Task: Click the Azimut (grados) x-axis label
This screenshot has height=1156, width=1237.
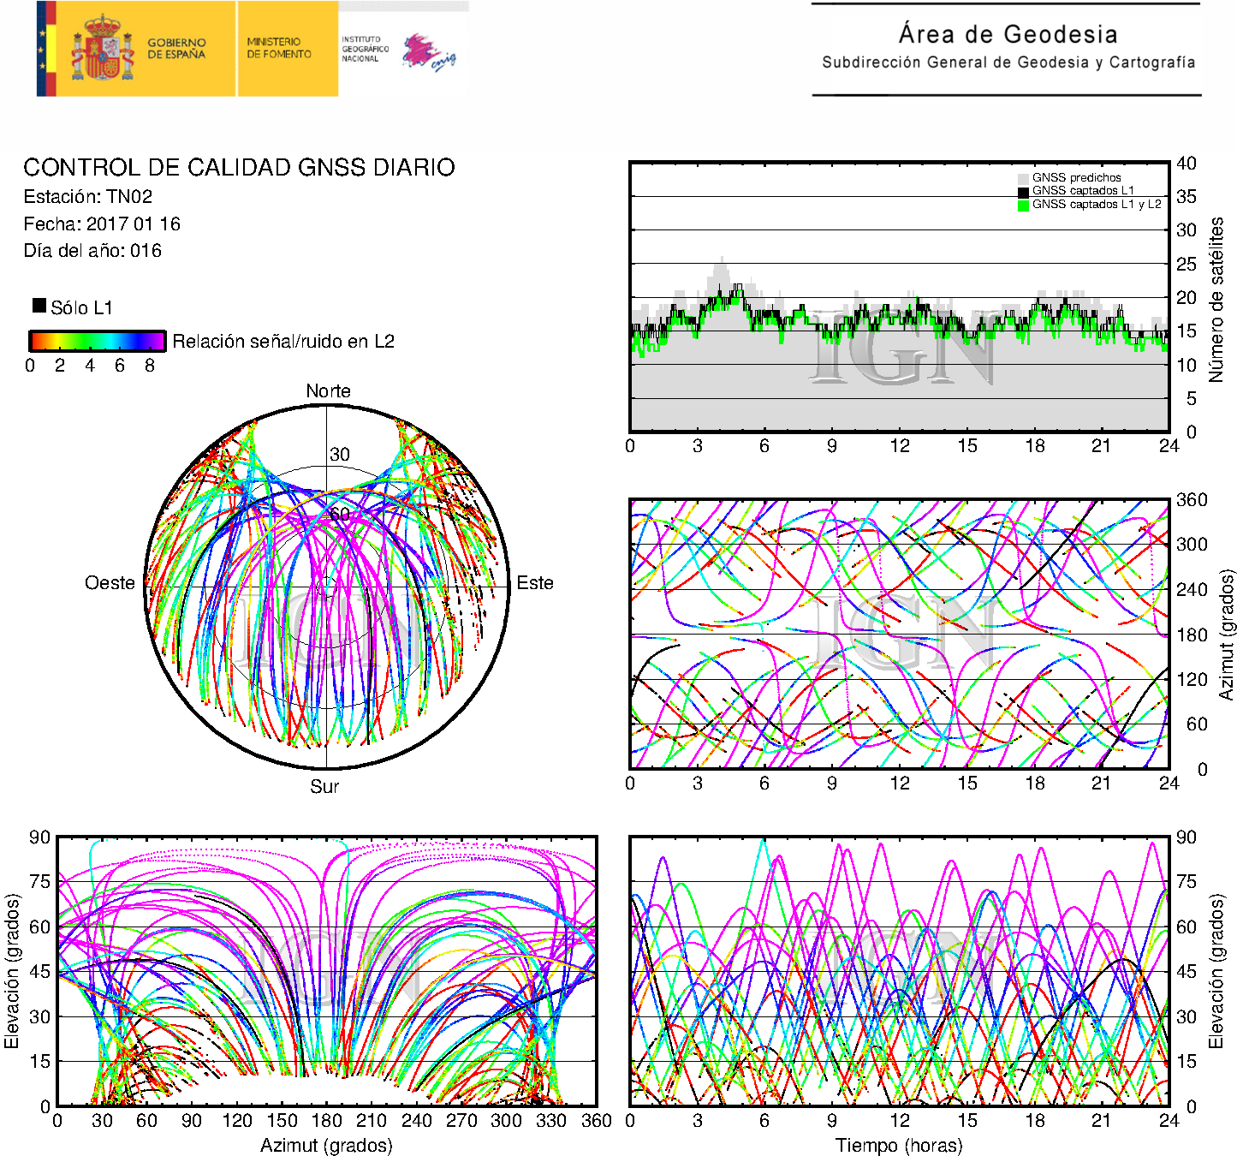Action: [326, 1145]
